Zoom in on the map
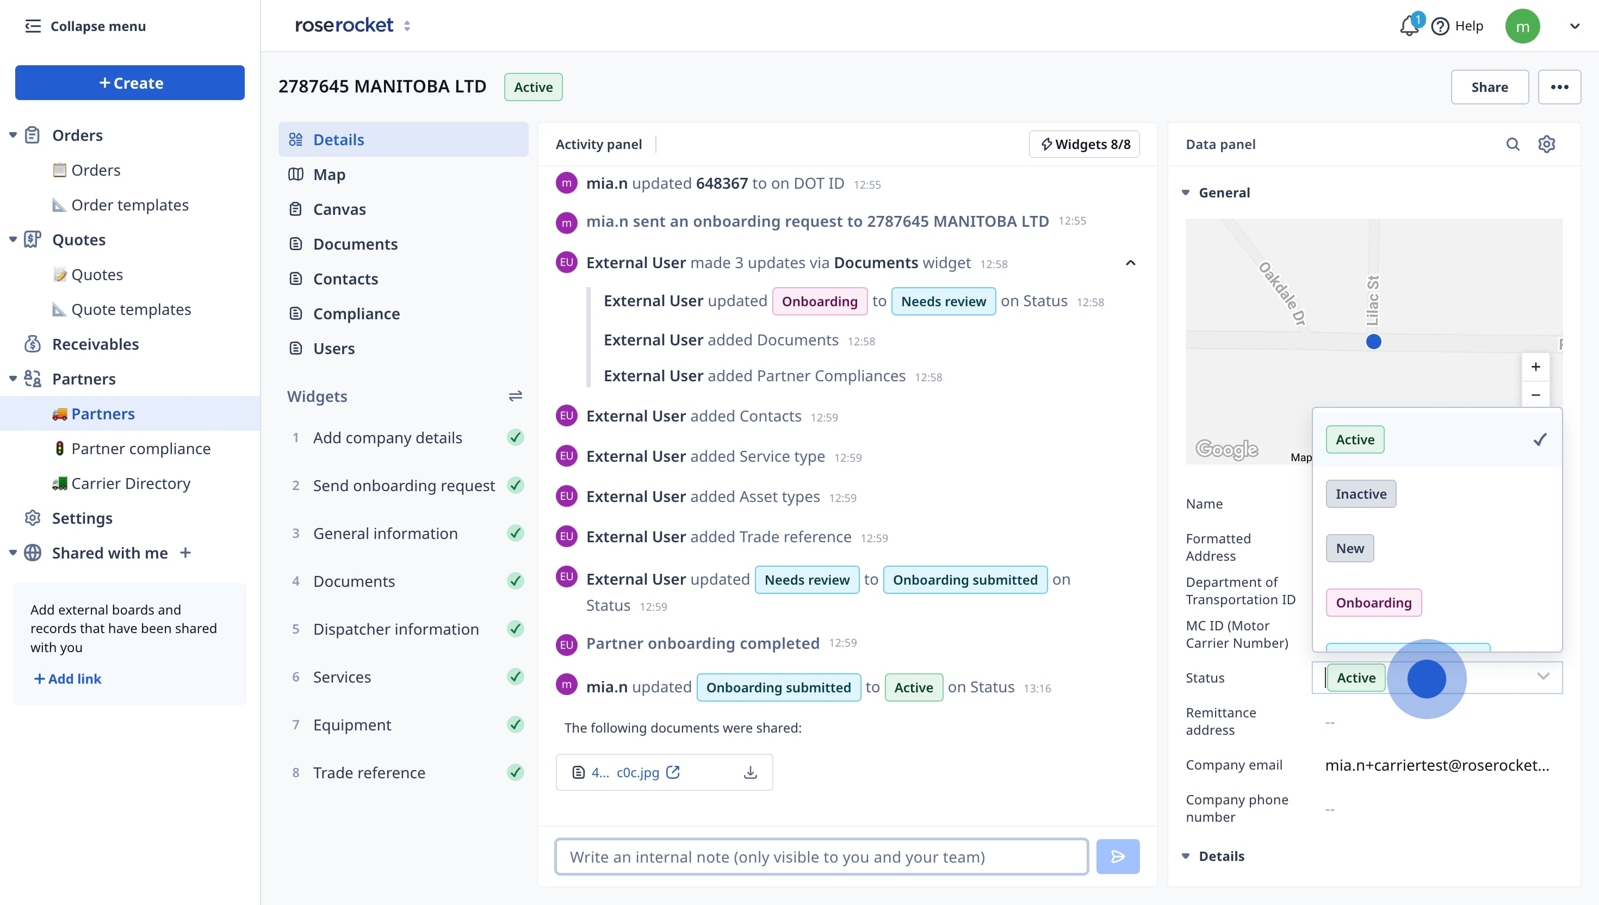This screenshot has width=1599, height=905. coord(1535,367)
